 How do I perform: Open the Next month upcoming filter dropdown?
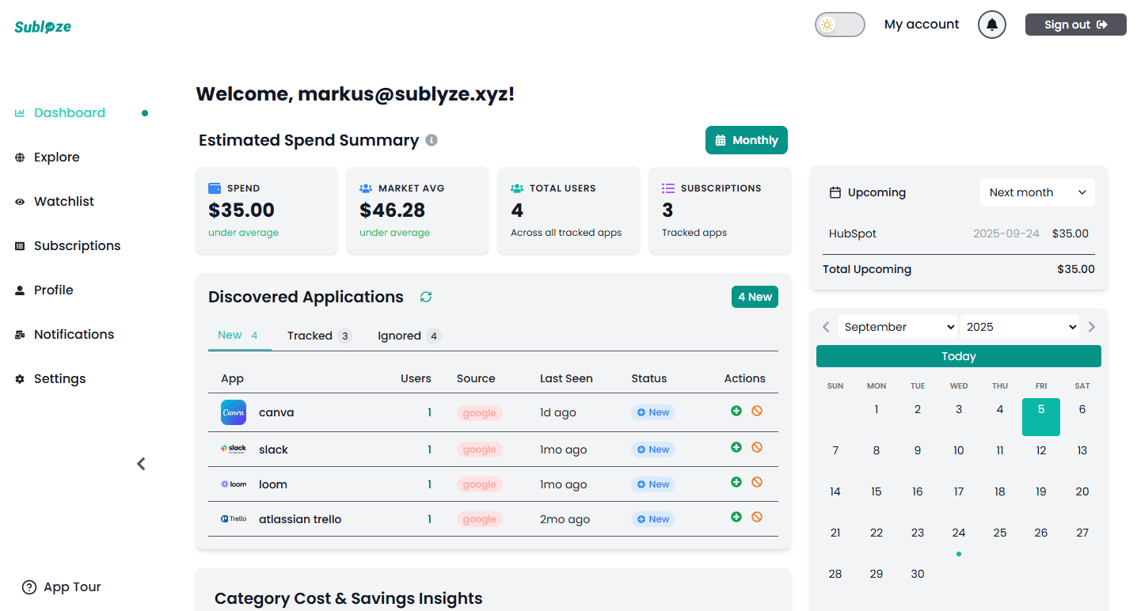pos(1037,192)
